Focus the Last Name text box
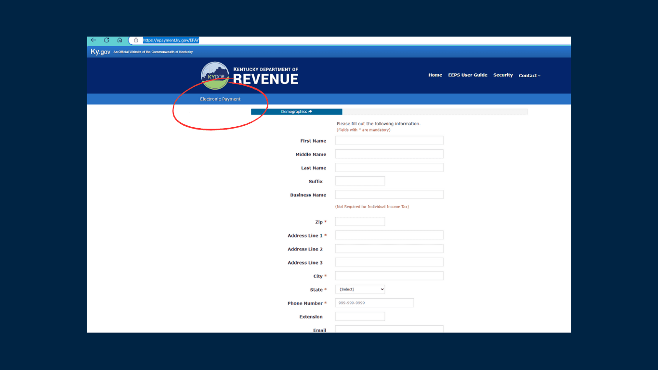 tap(389, 168)
